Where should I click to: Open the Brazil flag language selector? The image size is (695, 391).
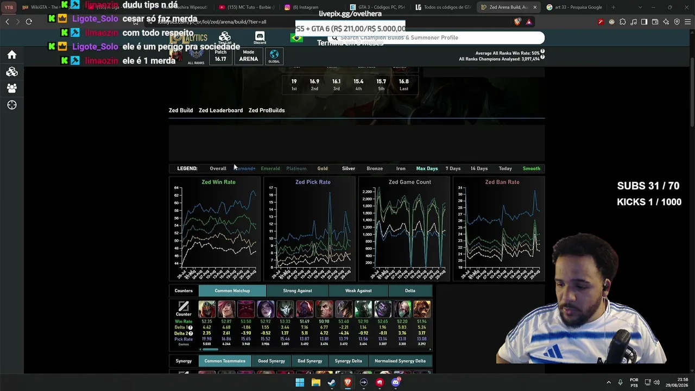coord(296,37)
